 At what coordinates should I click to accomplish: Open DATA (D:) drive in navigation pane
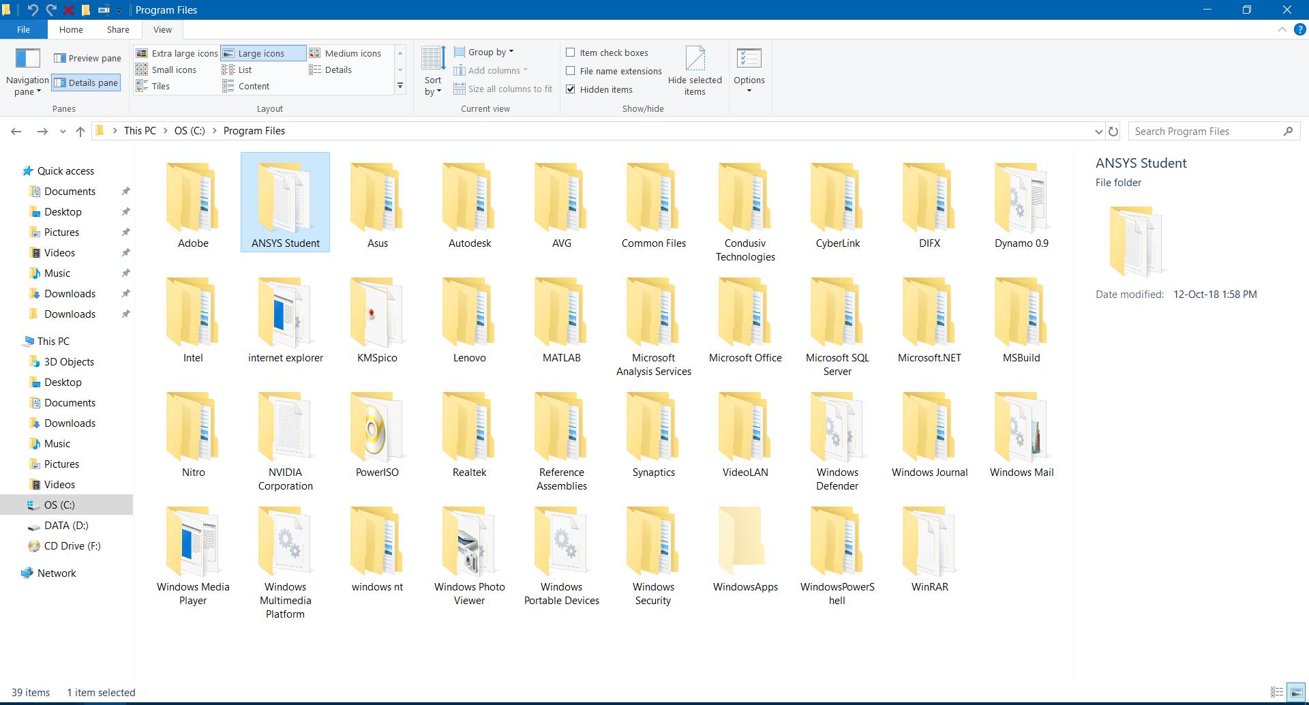[x=66, y=525]
